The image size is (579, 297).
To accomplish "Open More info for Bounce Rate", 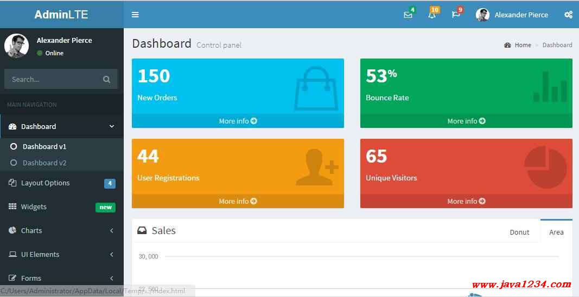I will (466, 121).
